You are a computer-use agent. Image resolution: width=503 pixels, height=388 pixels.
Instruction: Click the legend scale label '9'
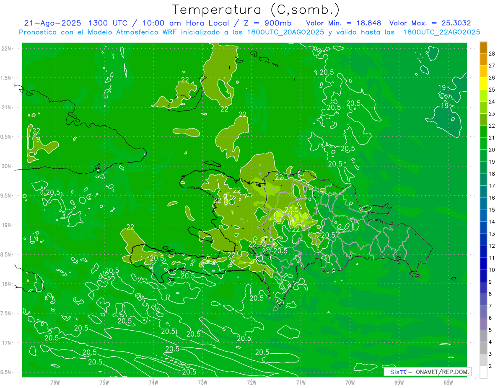[x=491, y=282]
